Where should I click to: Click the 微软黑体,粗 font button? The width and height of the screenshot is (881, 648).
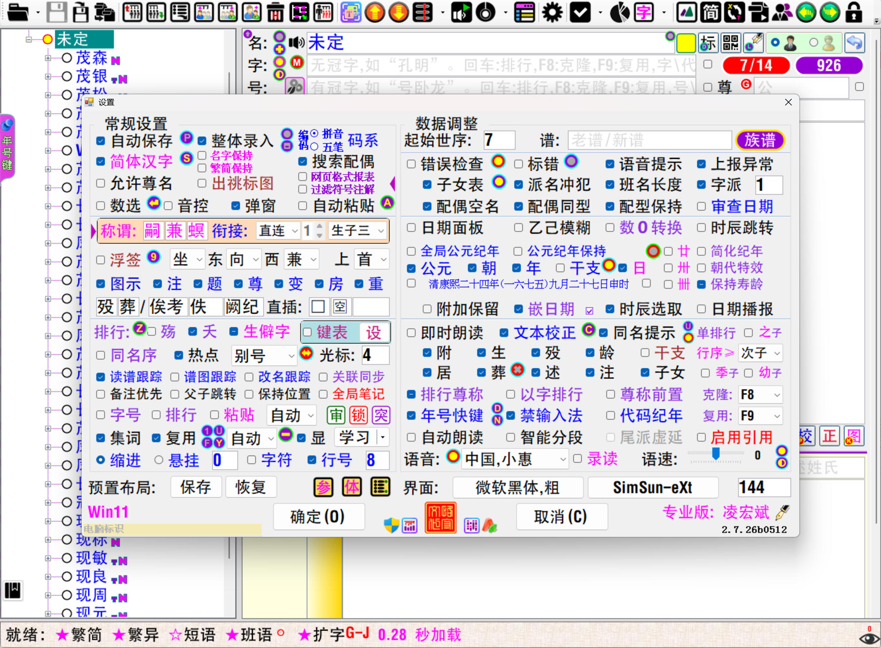(x=518, y=487)
